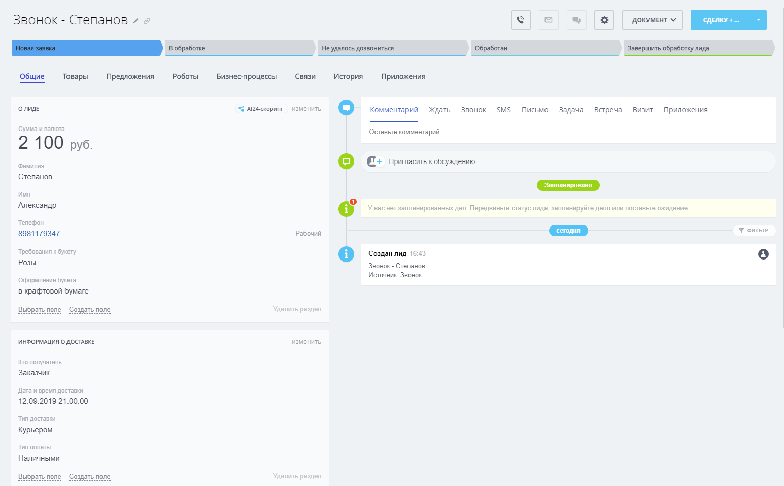Click phone number 8981179347 link
This screenshot has height=486, width=784.
[39, 234]
